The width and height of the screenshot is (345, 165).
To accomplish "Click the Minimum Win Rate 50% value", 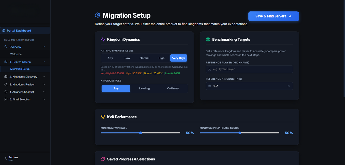I will (x=190, y=133).
